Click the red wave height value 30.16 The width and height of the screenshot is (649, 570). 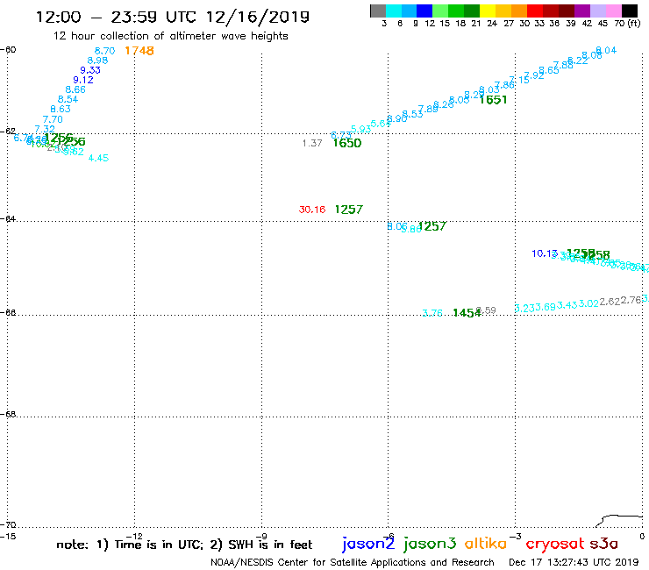pyautogui.click(x=312, y=210)
